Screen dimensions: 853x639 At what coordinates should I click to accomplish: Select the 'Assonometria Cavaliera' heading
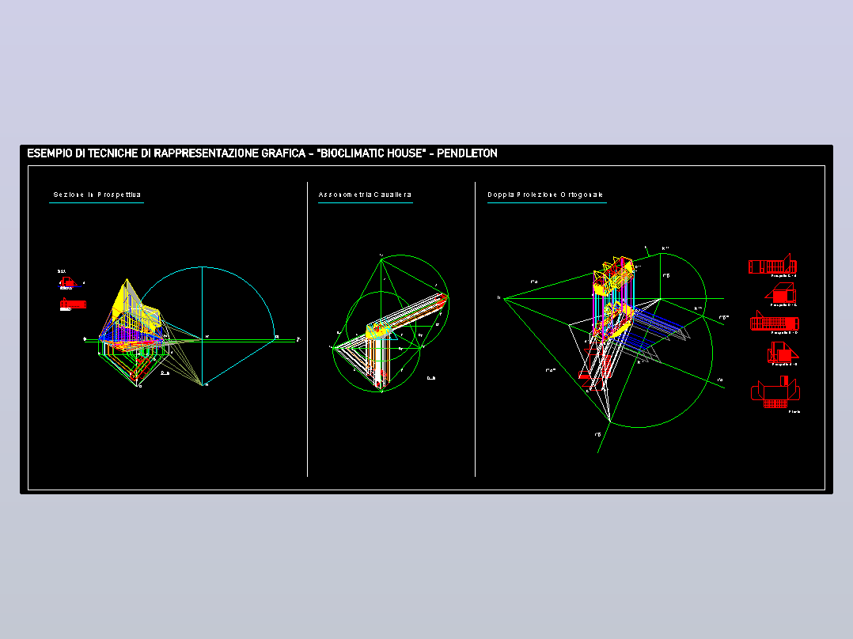pyautogui.click(x=365, y=195)
